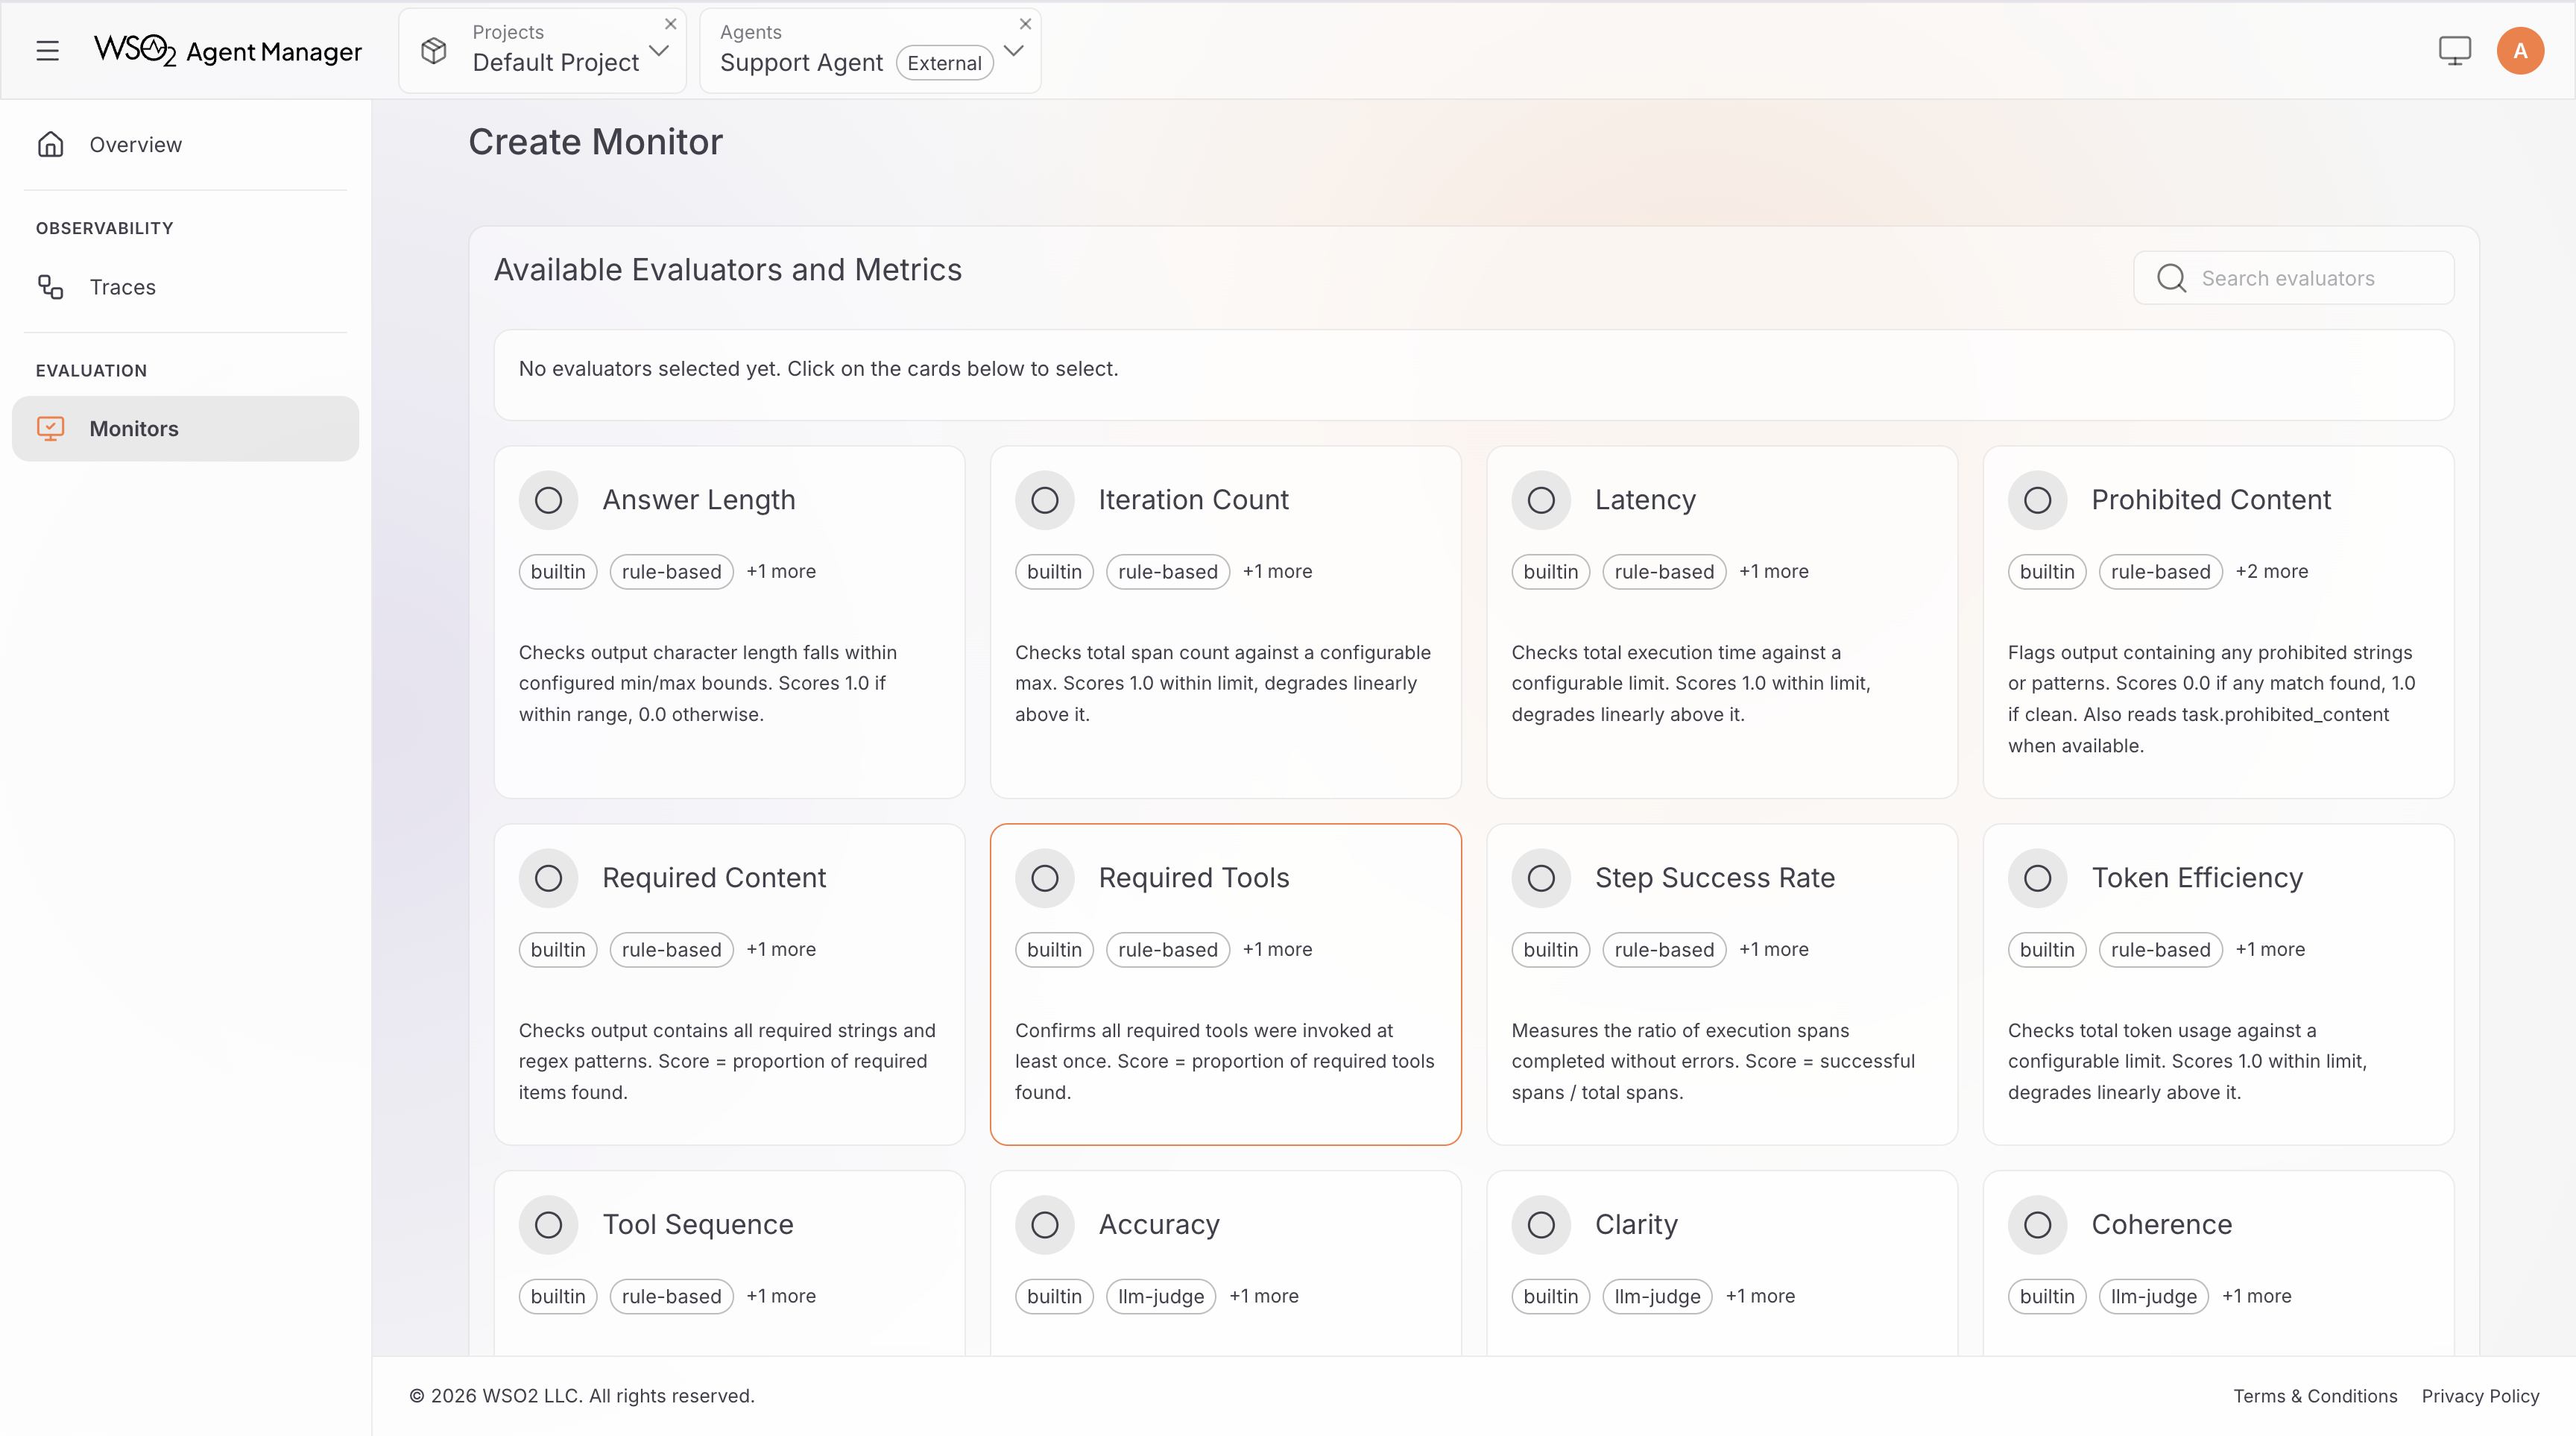Select the Accuracy evaluator radio
This screenshot has height=1436, width=2576.
click(1045, 1225)
